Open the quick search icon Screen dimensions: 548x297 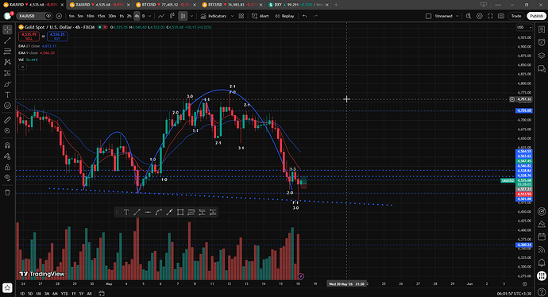(469, 16)
